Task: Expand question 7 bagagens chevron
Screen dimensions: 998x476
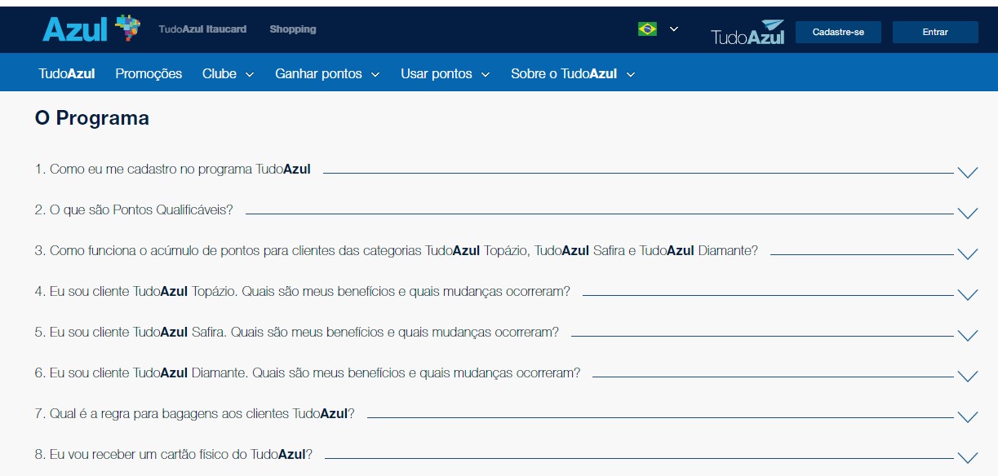Action: [x=968, y=416]
